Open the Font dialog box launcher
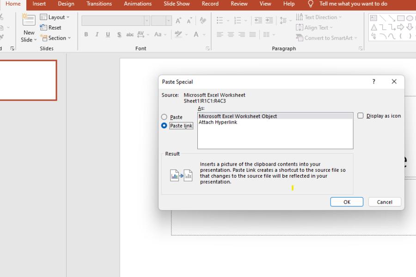 pyautogui.click(x=208, y=48)
